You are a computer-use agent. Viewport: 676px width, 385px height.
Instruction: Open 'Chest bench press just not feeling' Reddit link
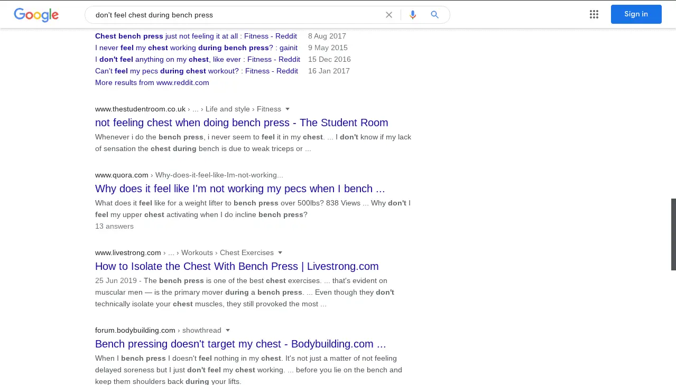click(x=196, y=36)
